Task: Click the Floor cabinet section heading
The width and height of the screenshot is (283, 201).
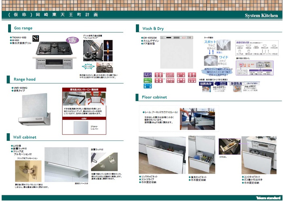Action: click(x=154, y=97)
